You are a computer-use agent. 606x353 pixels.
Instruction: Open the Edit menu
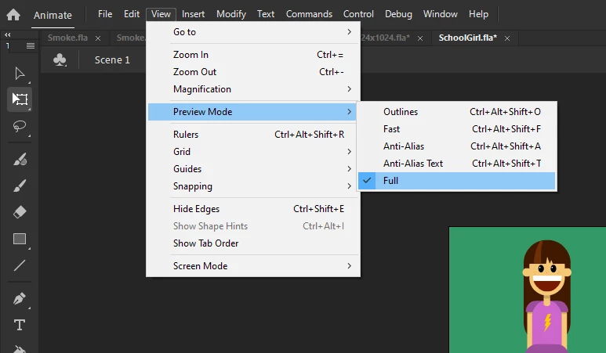(132, 14)
